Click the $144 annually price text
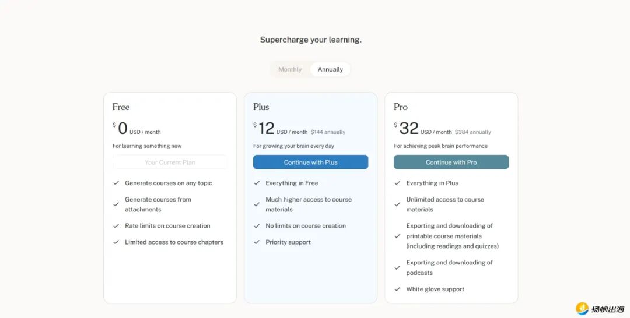 (328, 132)
